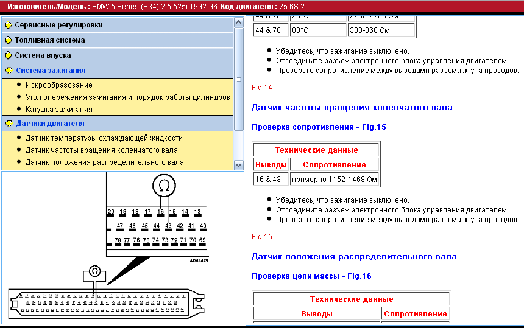Click pin 16 in the connector diagram
524x328 pixels.
click(160, 212)
